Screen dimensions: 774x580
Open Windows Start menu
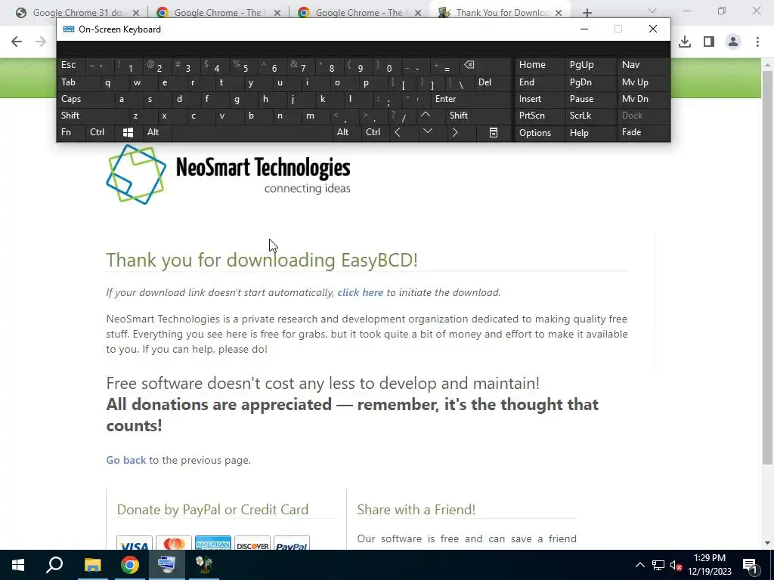pyautogui.click(x=18, y=565)
